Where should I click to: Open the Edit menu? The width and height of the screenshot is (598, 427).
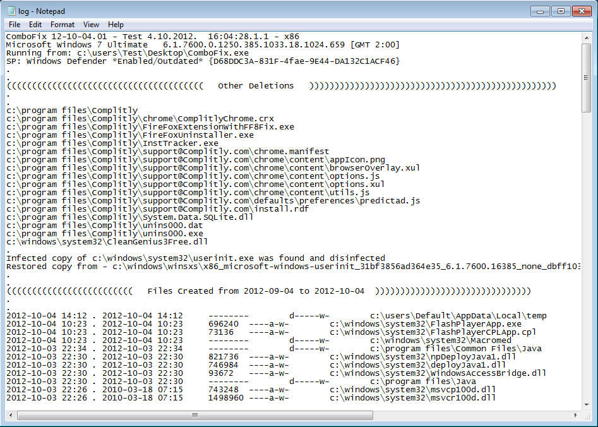[x=35, y=25]
